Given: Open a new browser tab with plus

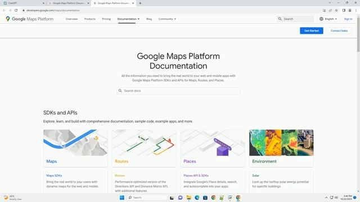Looking at the screenshot, I should tap(140, 3).
